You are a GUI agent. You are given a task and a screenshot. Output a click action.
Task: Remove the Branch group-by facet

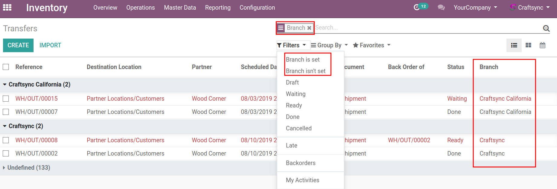(x=309, y=28)
